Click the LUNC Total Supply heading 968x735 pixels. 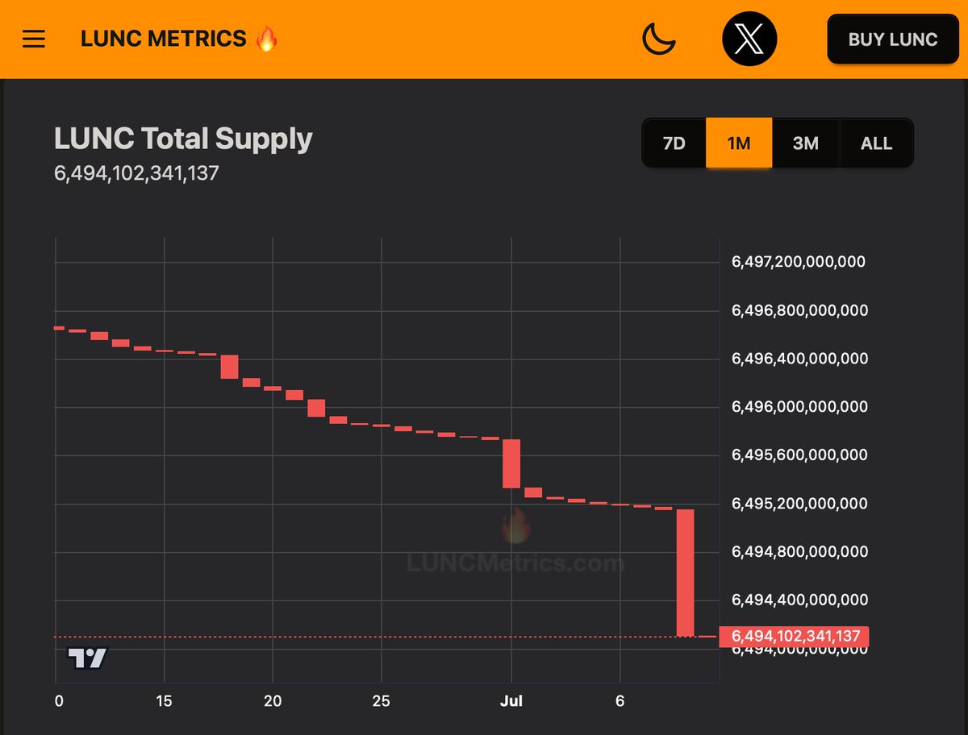(183, 138)
